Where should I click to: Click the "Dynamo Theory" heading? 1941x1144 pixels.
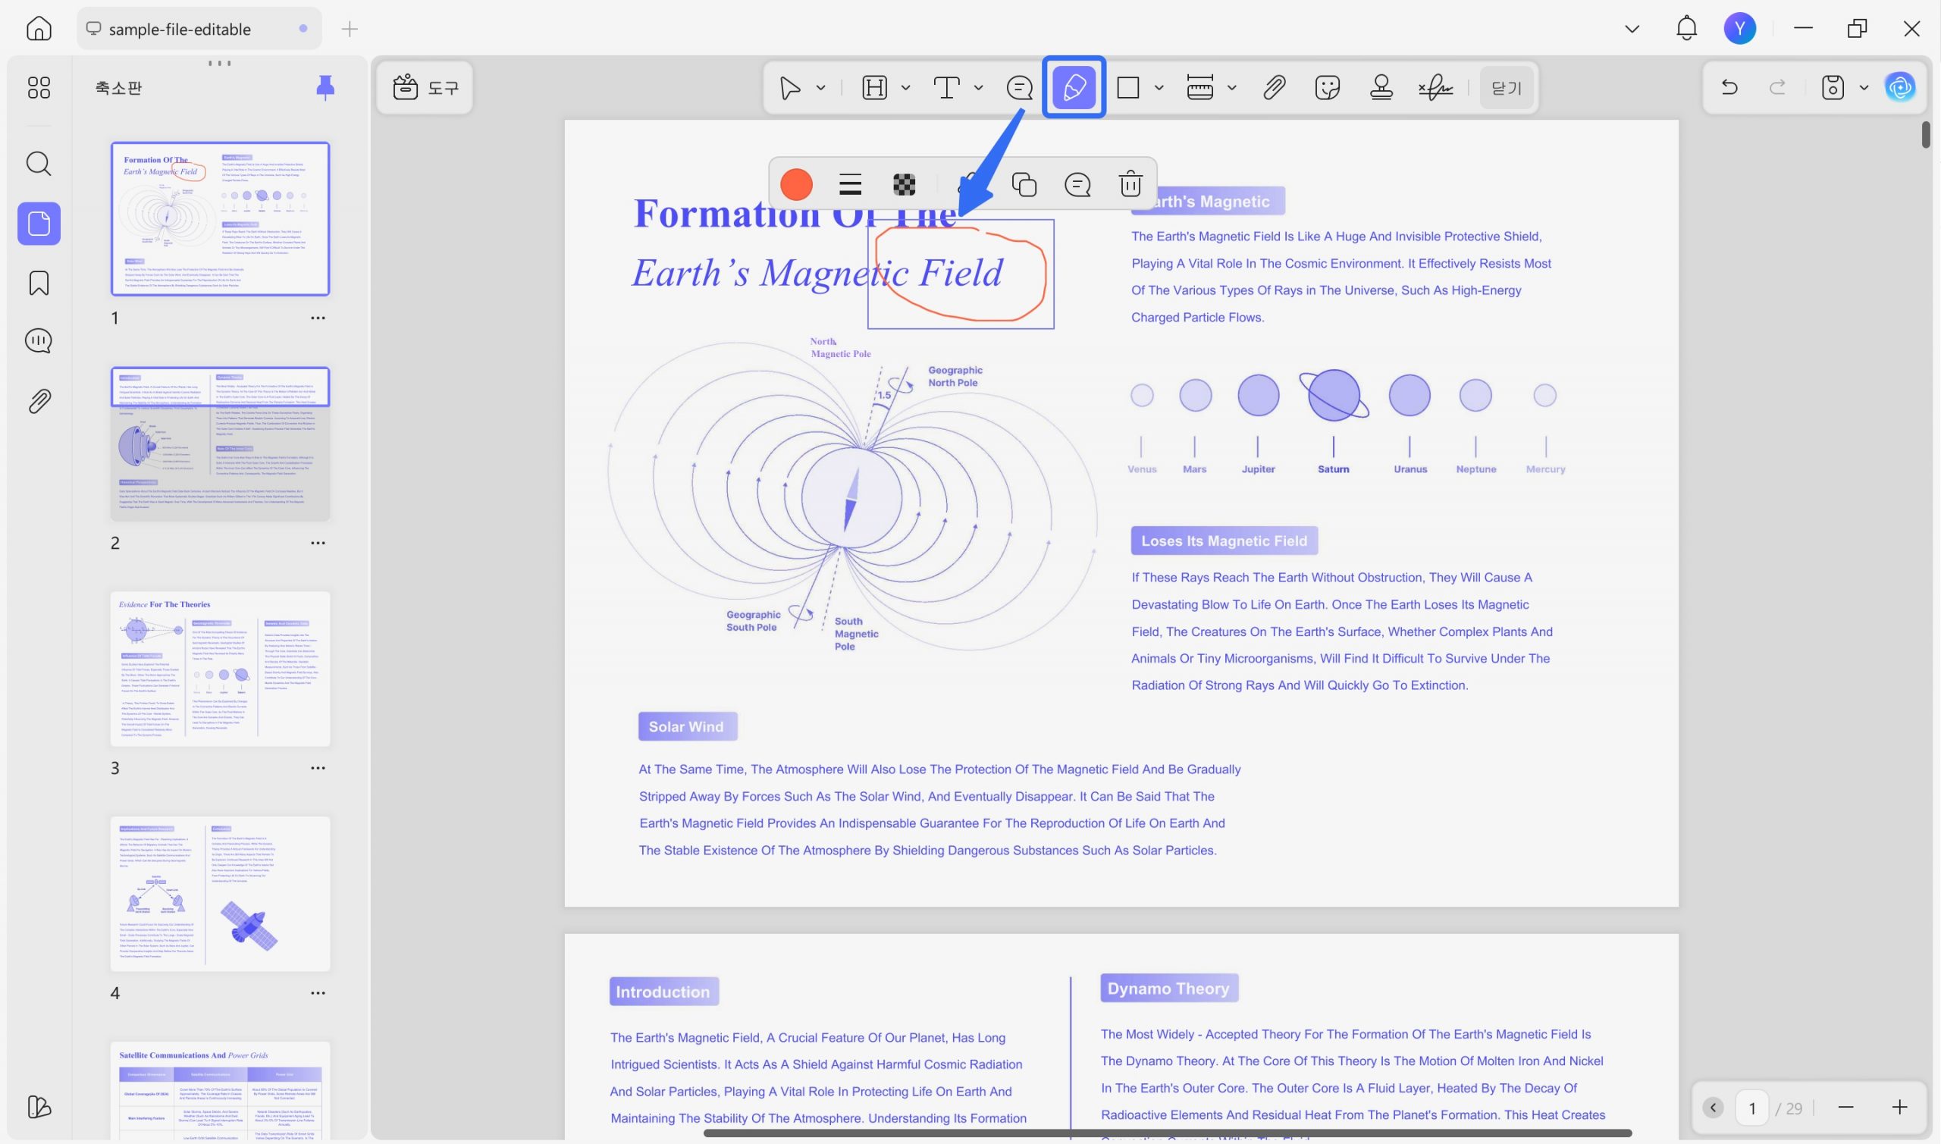tap(1168, 989)
